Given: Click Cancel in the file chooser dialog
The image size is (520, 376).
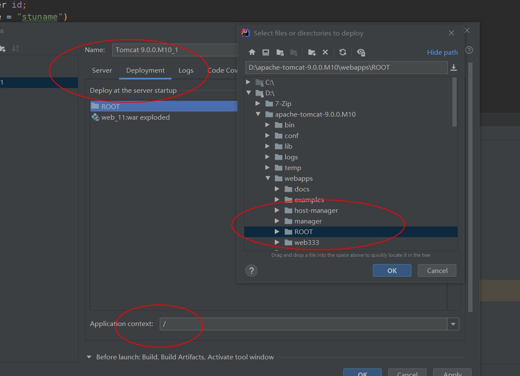Looking at the screenshot, I should click(437, 270).
